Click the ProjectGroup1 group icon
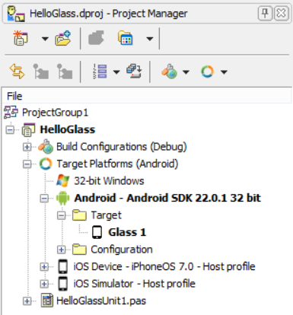Image resolution: width=293 pixels, height=315 pixels. (x=11, y=113)
